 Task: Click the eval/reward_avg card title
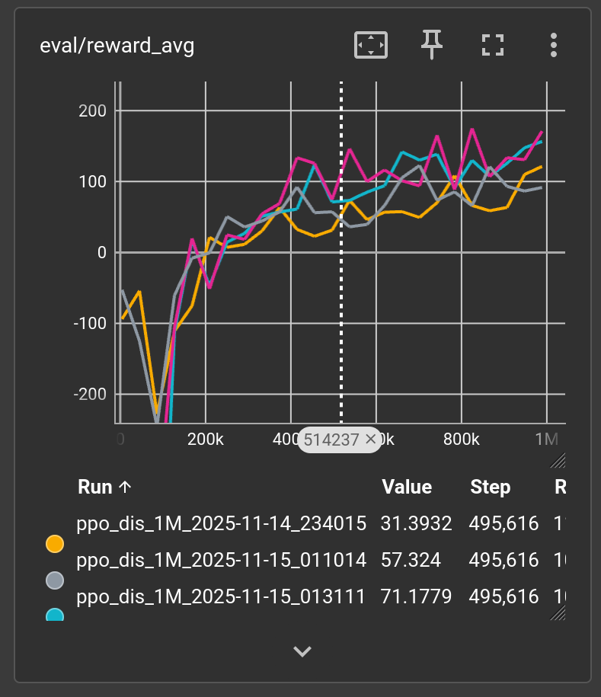click(117, 46)
